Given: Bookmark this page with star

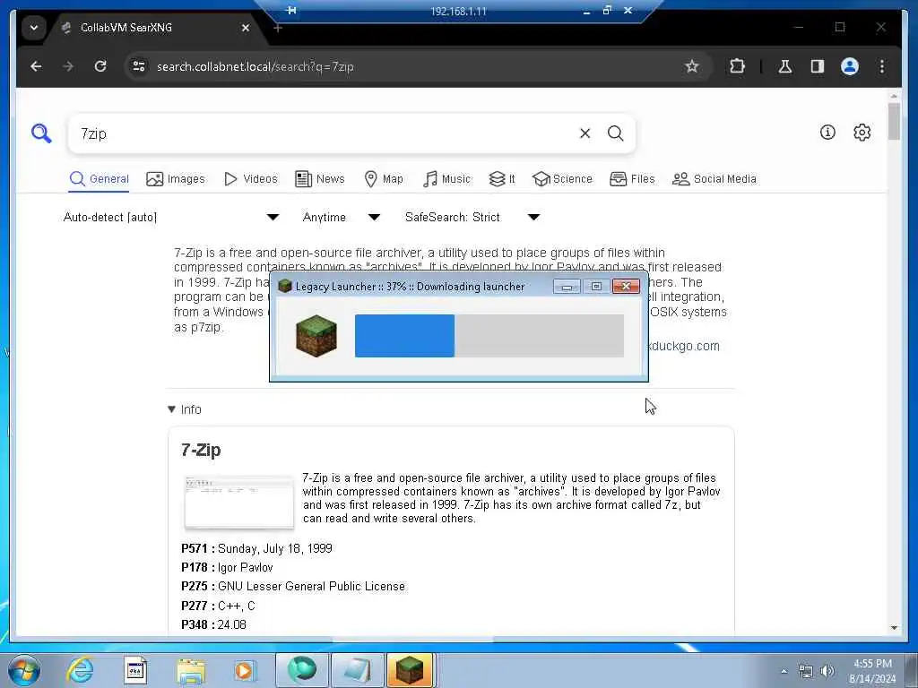Looking at the screenshot, I should (x=692, y=66).
